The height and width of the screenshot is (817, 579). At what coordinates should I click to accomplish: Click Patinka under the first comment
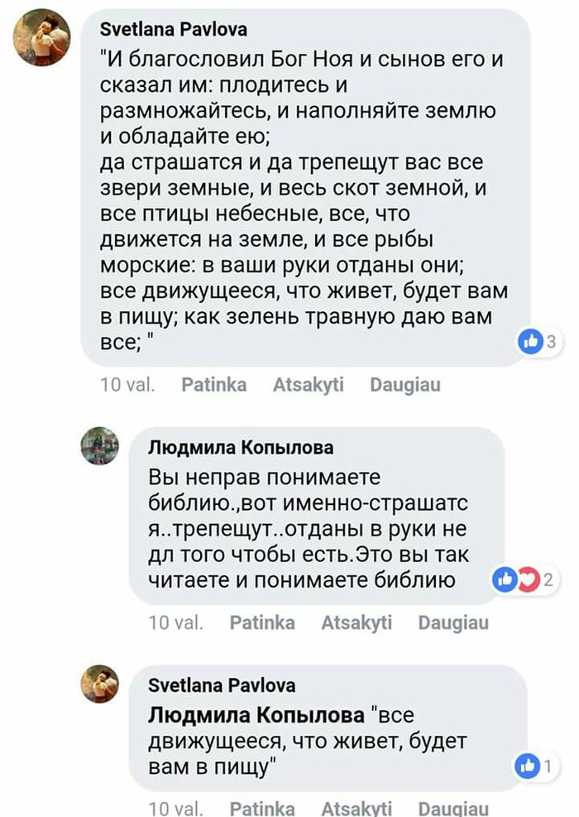214,385
